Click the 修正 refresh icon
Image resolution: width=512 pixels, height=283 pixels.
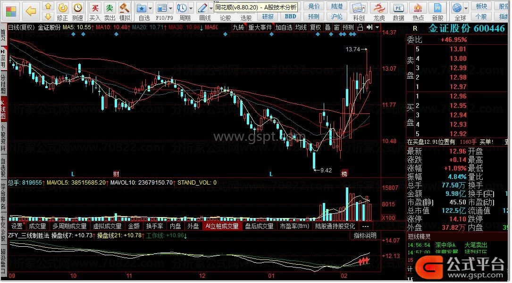pyautogui.click(x=63, y=8)
